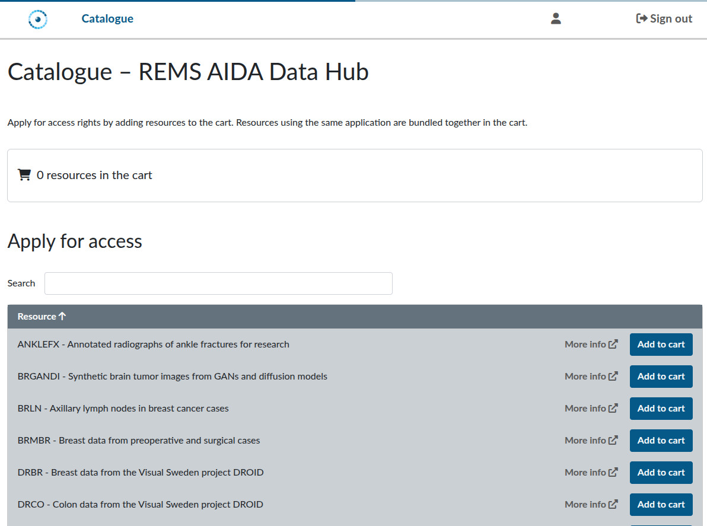Screen dimensions: 707x526
Task: Open More info for BRLN
Action: (591, 409)
